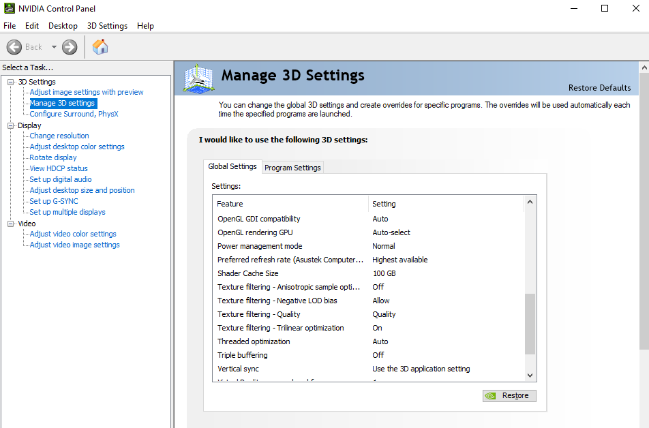Image resolution: width=649 pixels, height=428 pixels.
Task: Click the main pane scroll up arrow
Action: [644, 67]
